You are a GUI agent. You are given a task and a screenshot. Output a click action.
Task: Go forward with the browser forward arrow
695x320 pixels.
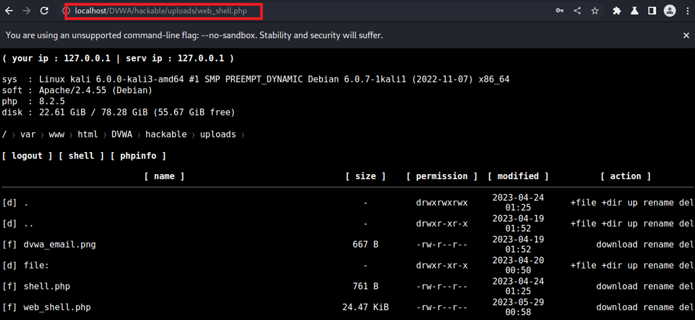tap(27, 11)
